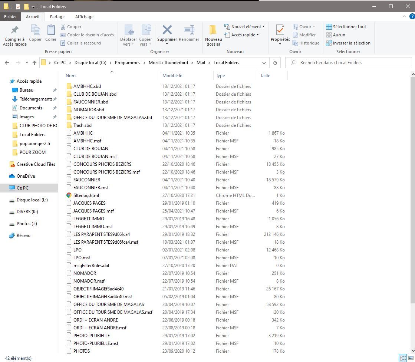Open the recent locations dropdown arrow
This screenshot has height=362, width=415.
pyautogui.click(x=27, y=63)
